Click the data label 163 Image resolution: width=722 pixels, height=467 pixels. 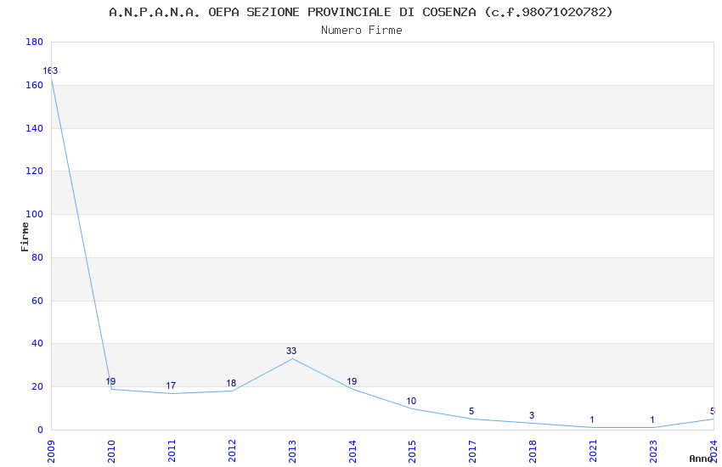click(x=50, y=70)
